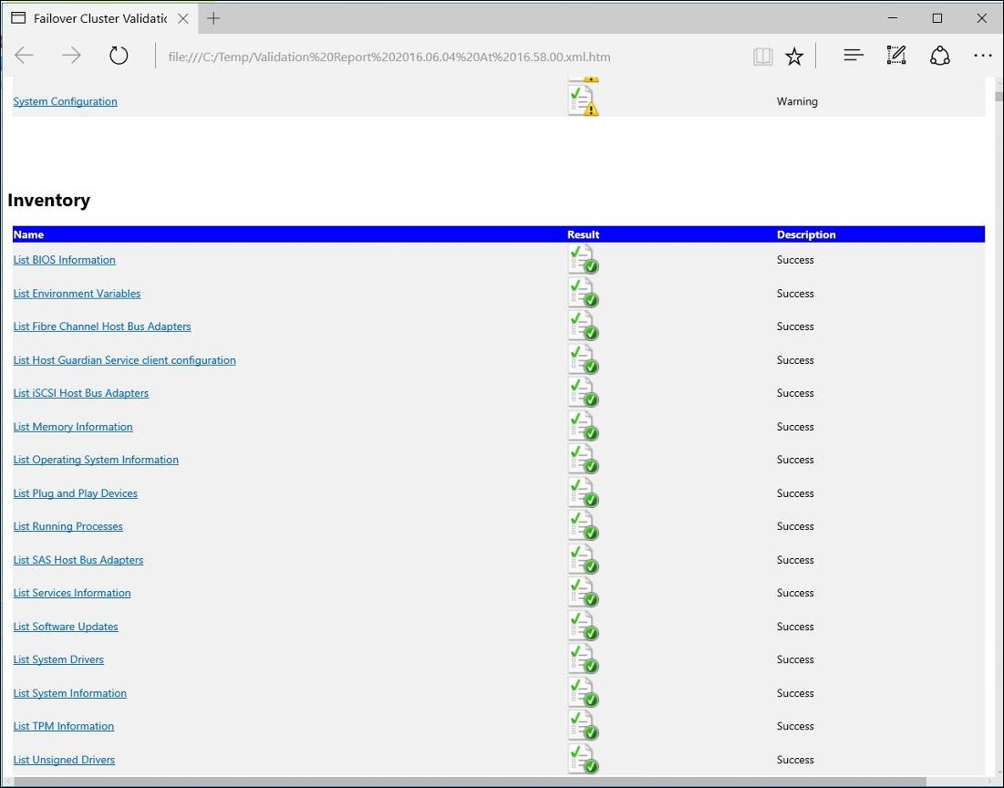Open Reading view book icon
This screenshot has height=788, width=1004.
[x=762, y=57]
